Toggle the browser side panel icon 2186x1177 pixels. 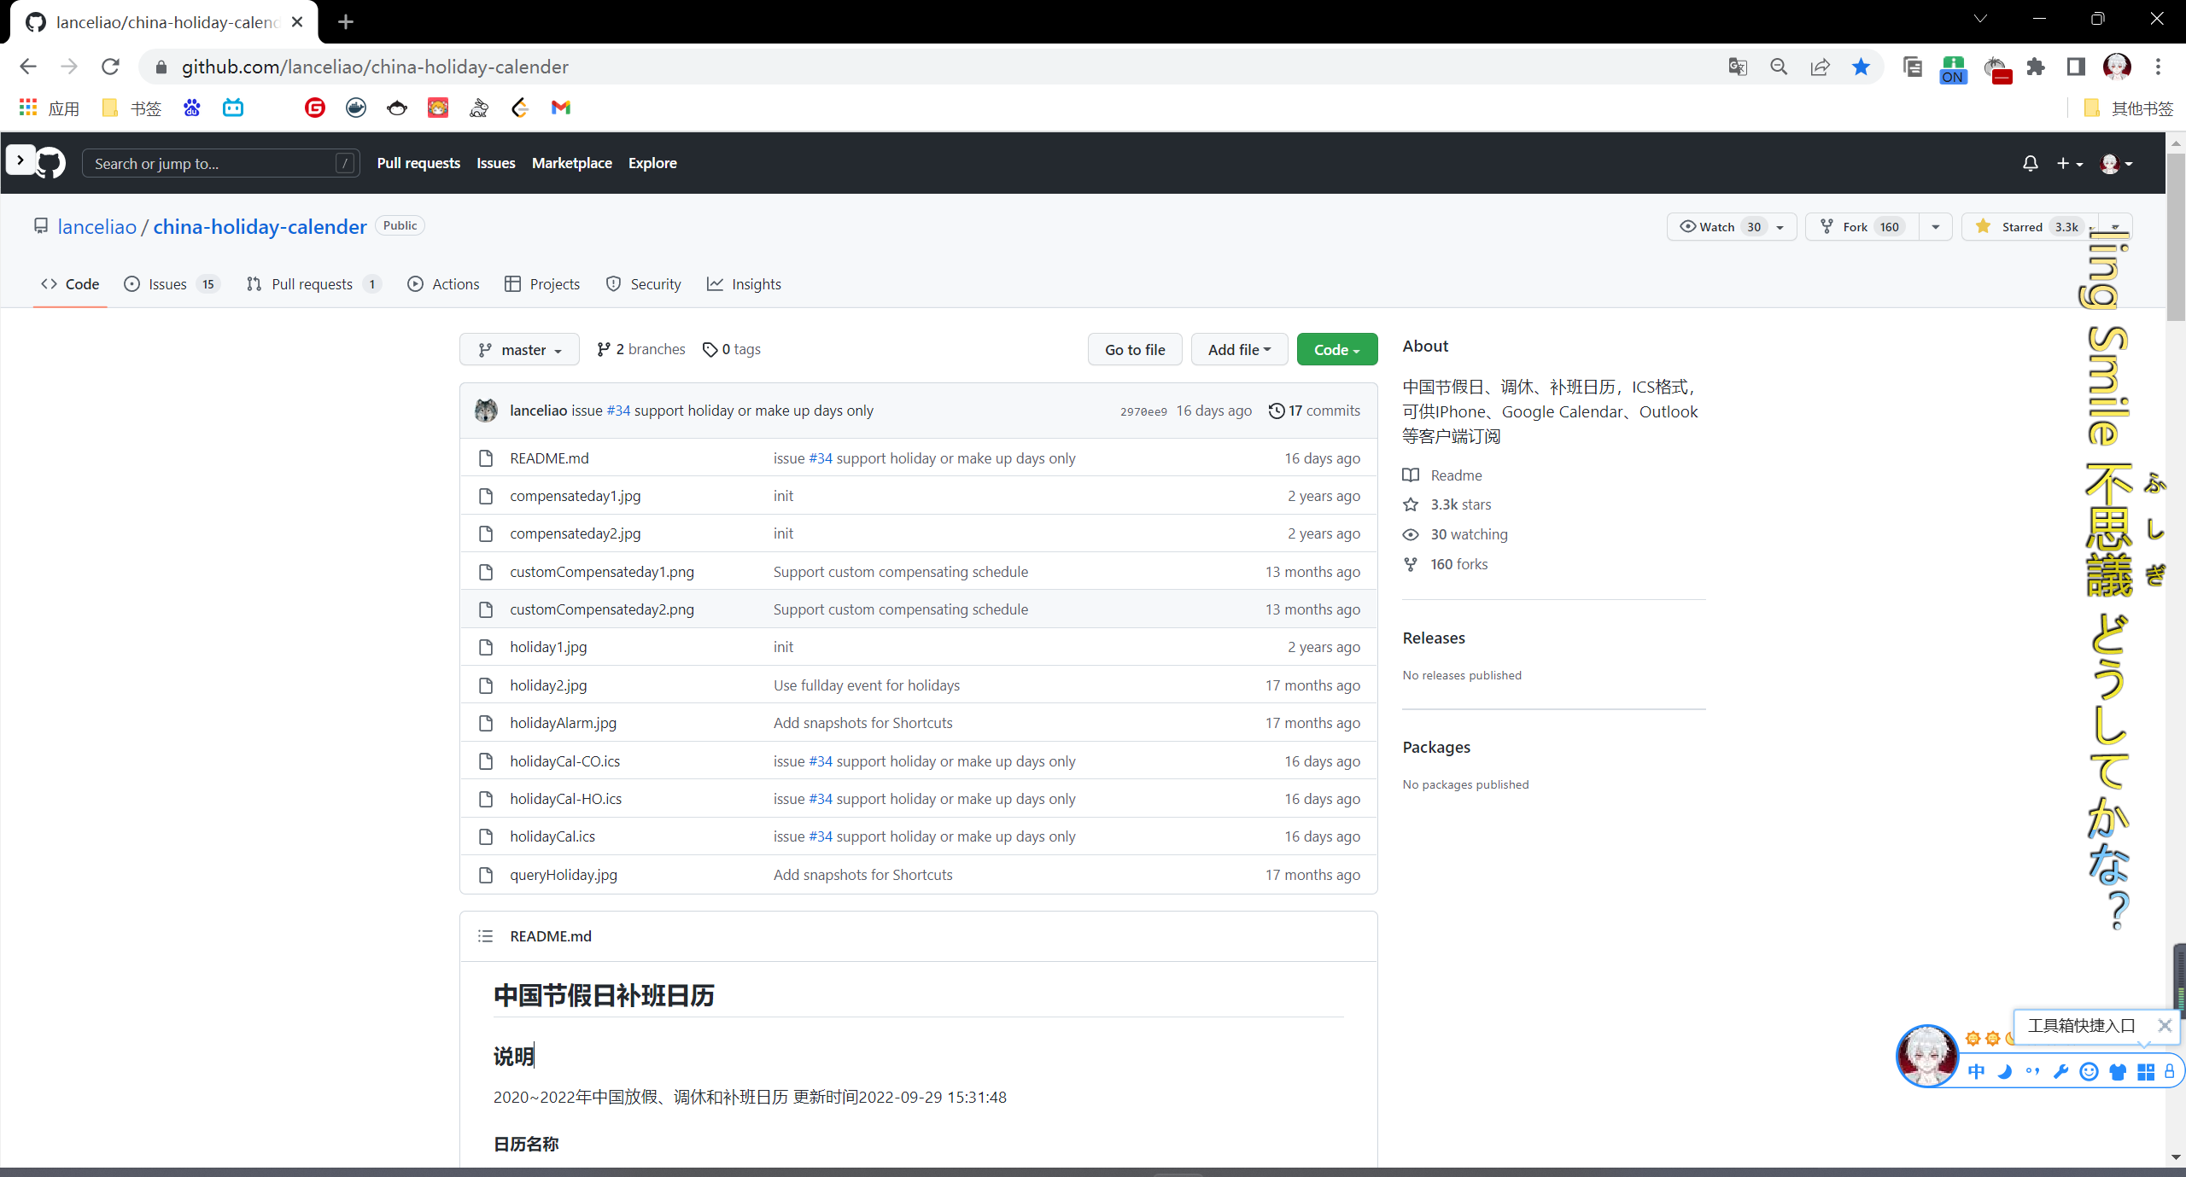[x=2076, y=67]
